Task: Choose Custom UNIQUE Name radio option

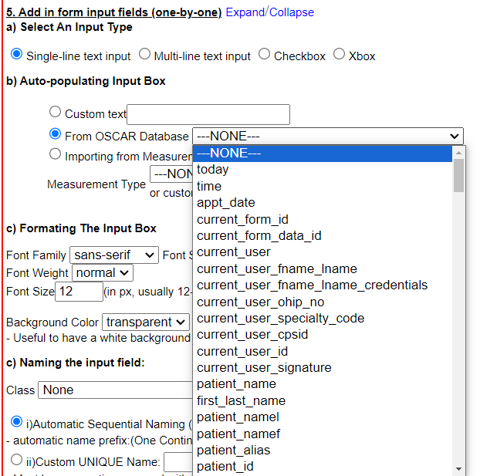Action: click(17, 461)
